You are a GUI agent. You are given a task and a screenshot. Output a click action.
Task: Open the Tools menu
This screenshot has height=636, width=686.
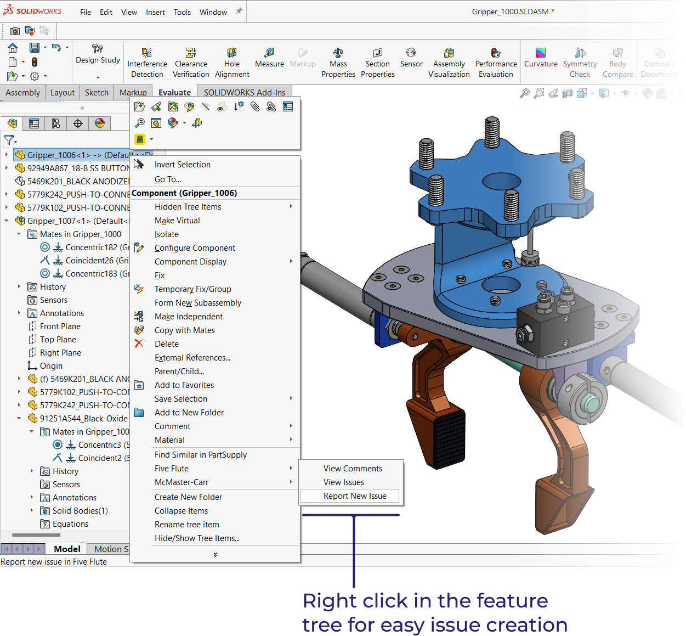[182, 12]
